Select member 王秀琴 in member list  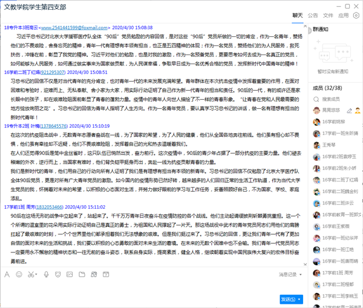(329, 145)
